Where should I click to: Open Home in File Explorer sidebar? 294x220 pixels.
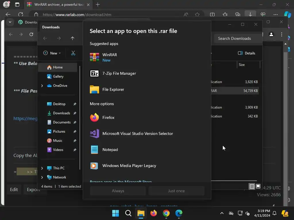[58, 67]
